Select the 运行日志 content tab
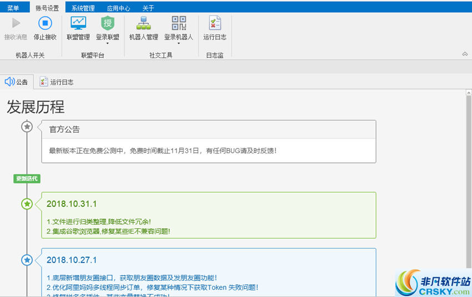 click(57, 82)
